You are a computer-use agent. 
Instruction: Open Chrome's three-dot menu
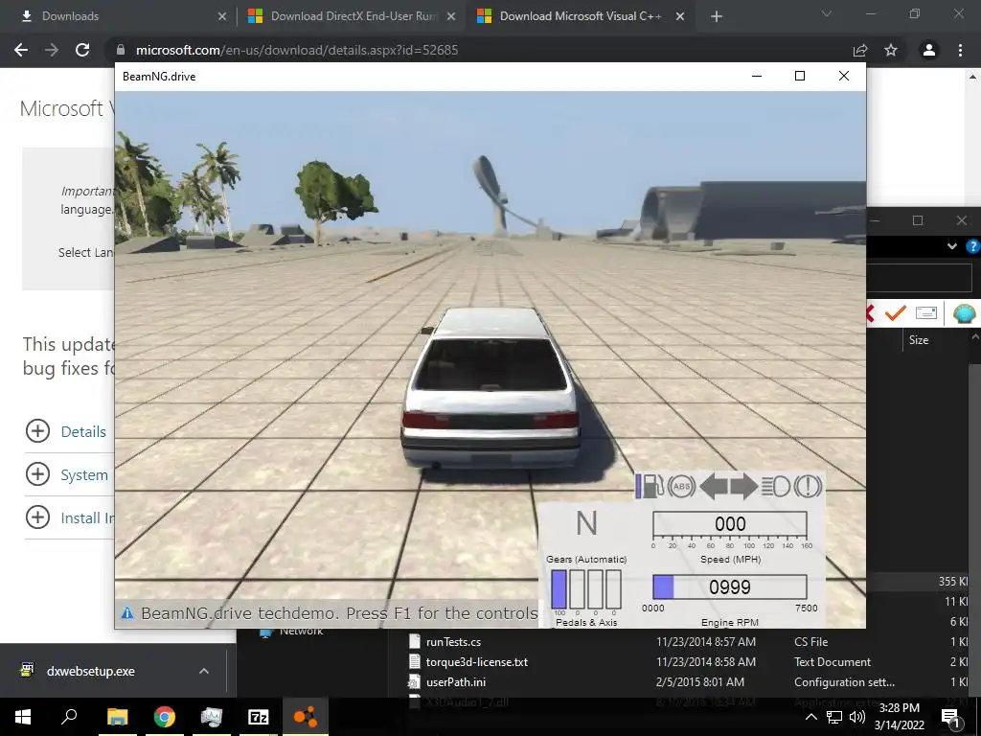coord(960,50)
